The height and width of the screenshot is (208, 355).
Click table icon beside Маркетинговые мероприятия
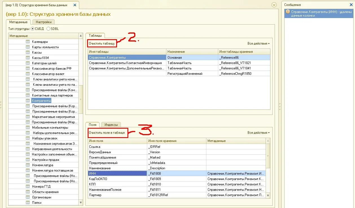pos(28,117)
